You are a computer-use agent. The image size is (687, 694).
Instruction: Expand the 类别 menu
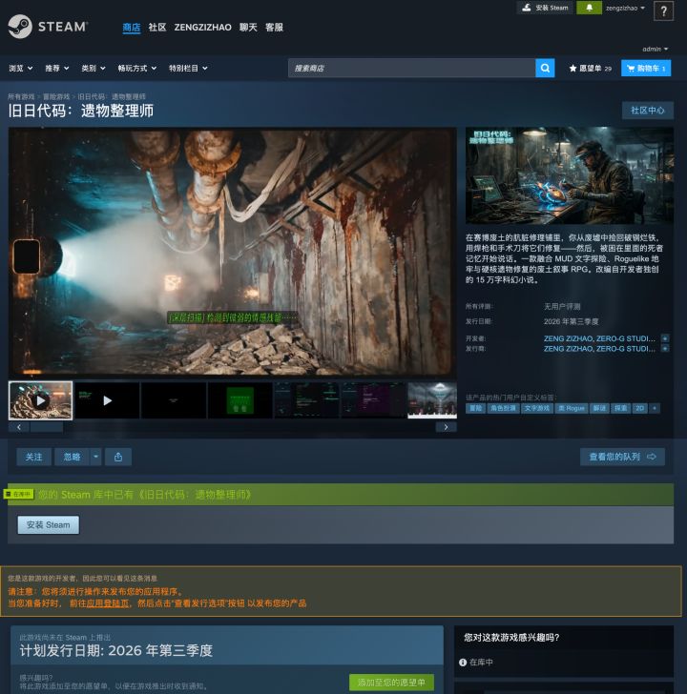(94, 69)
